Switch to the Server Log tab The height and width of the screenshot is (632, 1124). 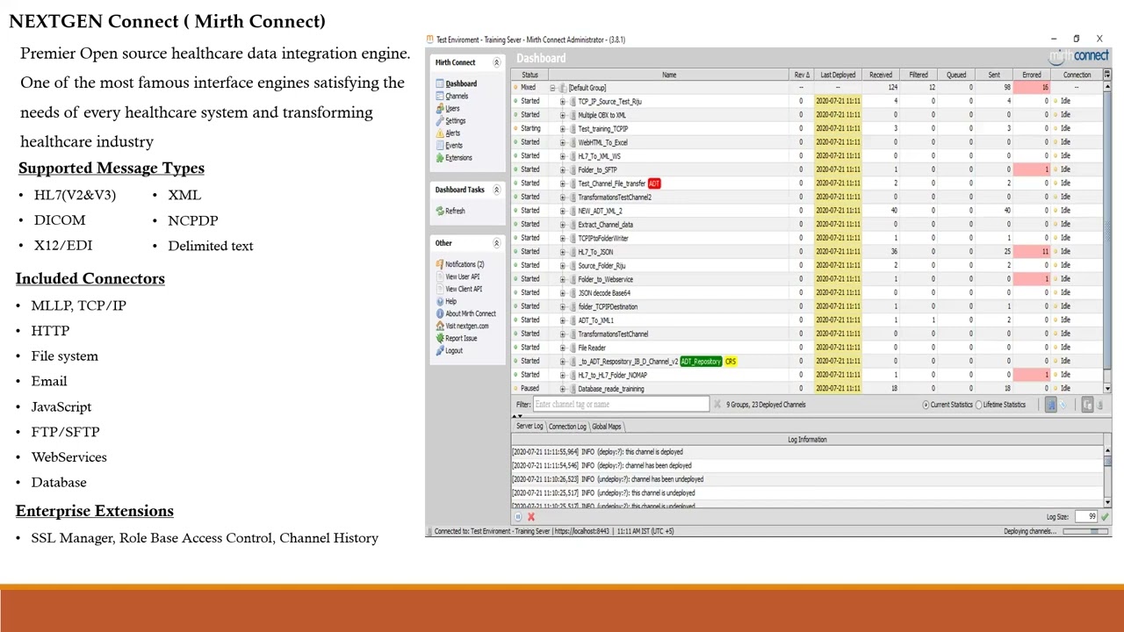[x=529, y=427]
